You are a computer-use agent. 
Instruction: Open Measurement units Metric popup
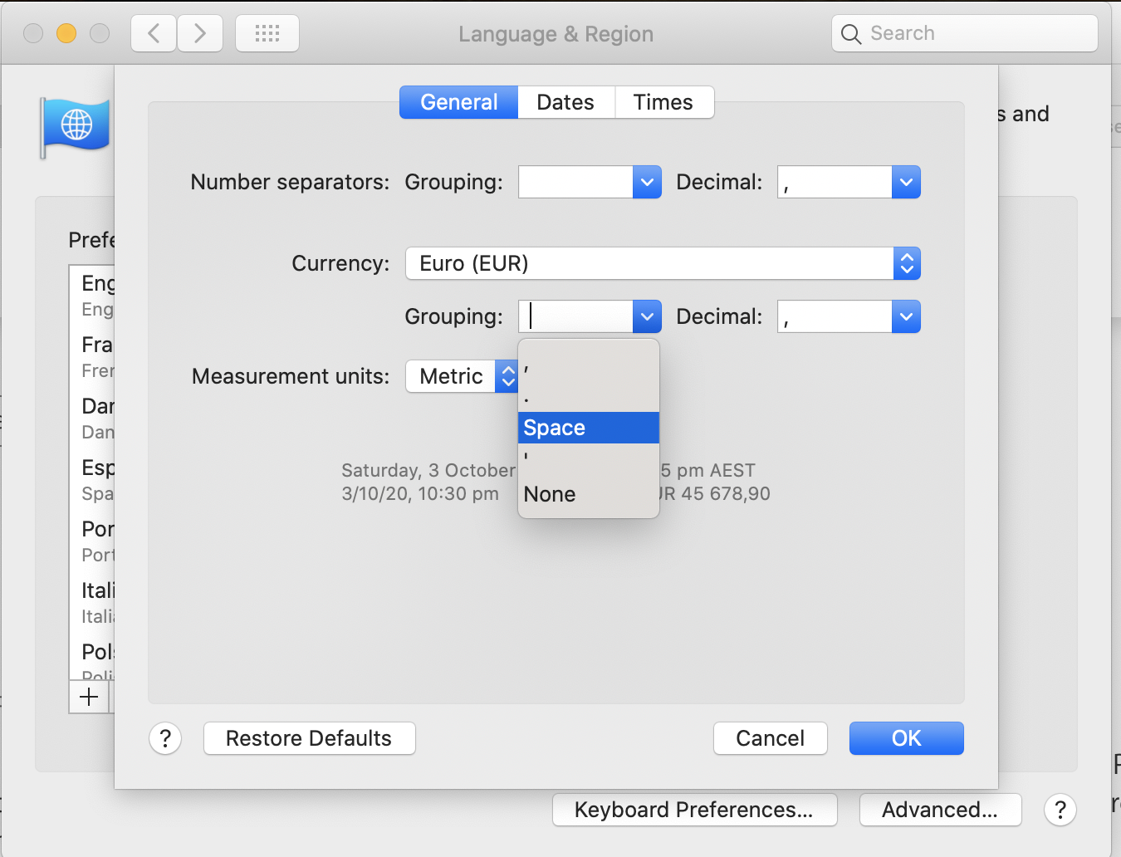(x=462, y=376)
